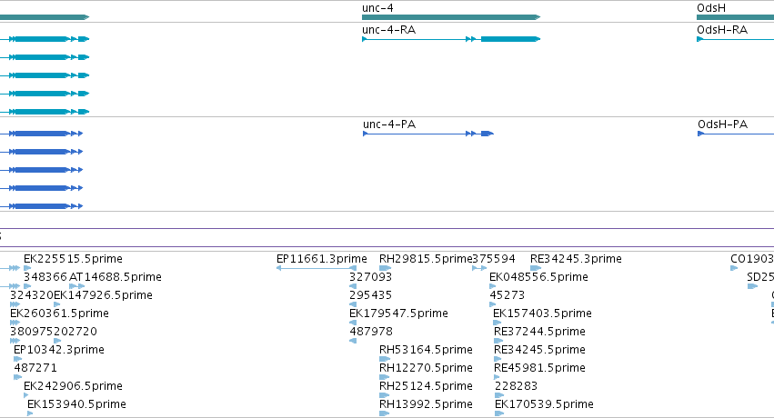Select EST RH29815.5prime
The width and height of the screenshot is (774, 418).
[426, 259]
